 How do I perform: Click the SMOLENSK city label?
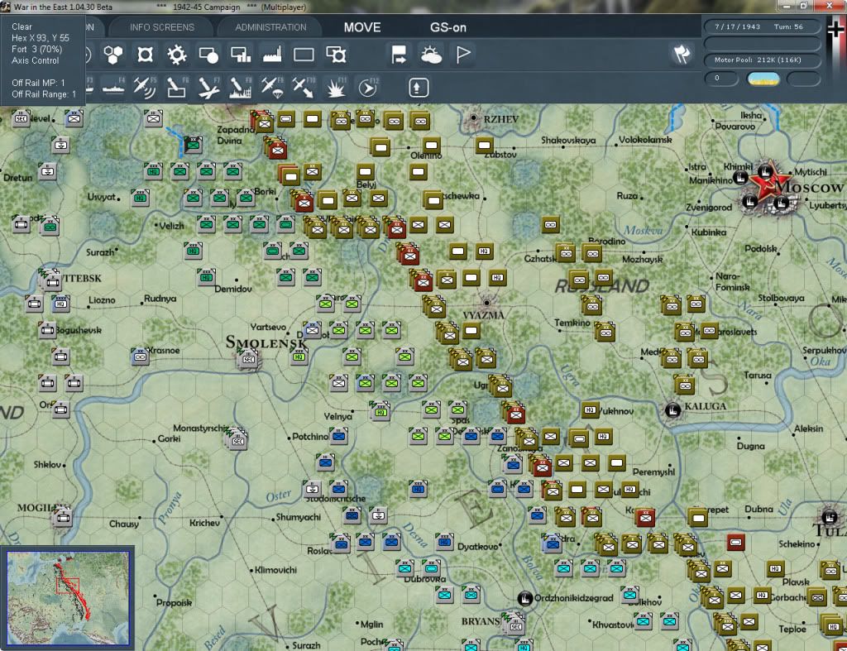266,342
